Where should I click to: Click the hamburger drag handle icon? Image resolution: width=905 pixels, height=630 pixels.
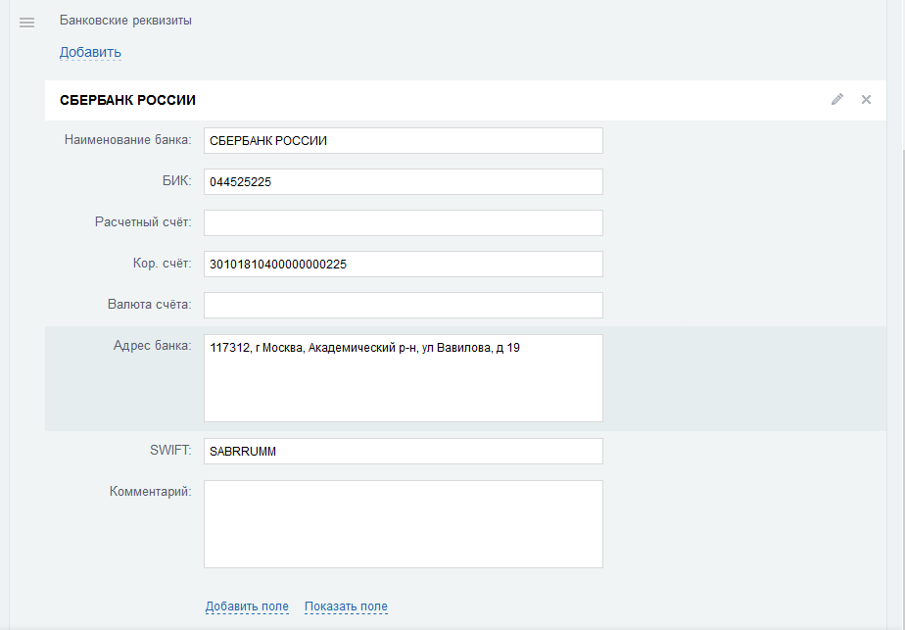(x=27, y=23)
